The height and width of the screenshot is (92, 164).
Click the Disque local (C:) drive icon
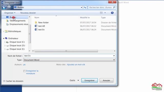tap(7, 42)
